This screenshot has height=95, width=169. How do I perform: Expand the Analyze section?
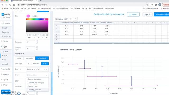[5, 74]
